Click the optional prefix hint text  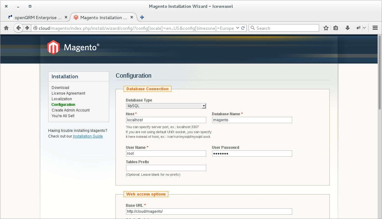pyautogui.click(x=153, y=175)
